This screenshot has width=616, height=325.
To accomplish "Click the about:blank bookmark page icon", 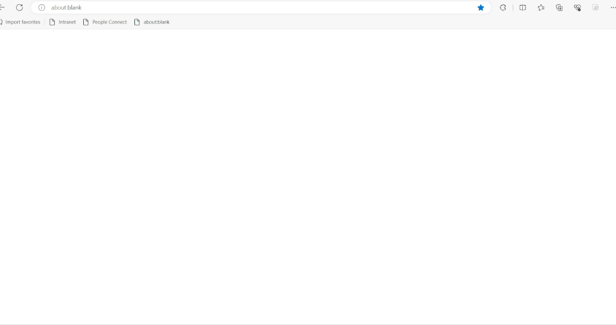I will pos(137,22).
